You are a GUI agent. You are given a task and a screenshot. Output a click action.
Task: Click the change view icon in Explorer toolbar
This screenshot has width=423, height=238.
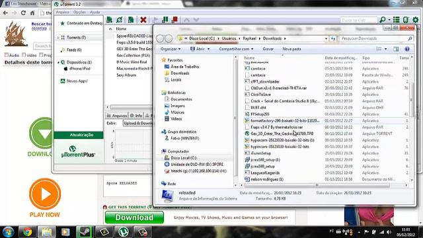(x=379, y=49)
